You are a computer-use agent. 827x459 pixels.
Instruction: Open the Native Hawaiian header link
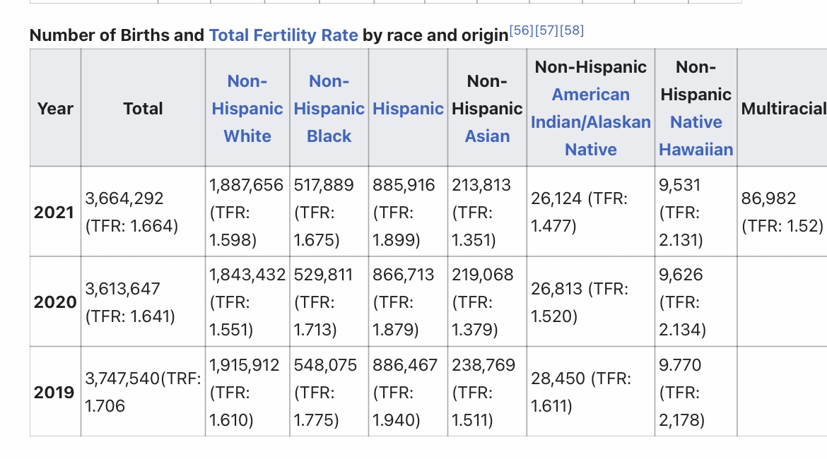click(x=696, y=136)
